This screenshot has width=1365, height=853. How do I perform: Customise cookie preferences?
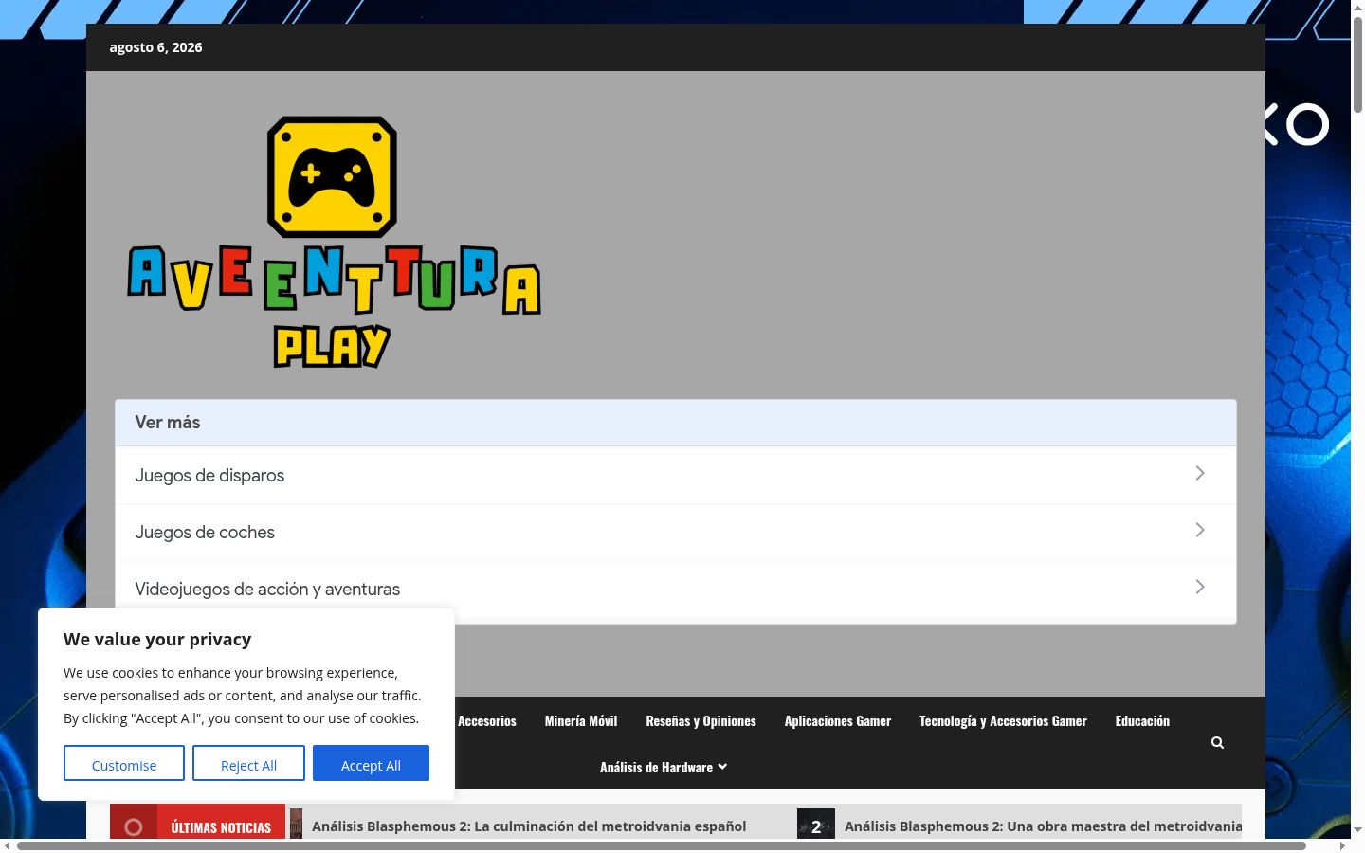click(124, 764)
